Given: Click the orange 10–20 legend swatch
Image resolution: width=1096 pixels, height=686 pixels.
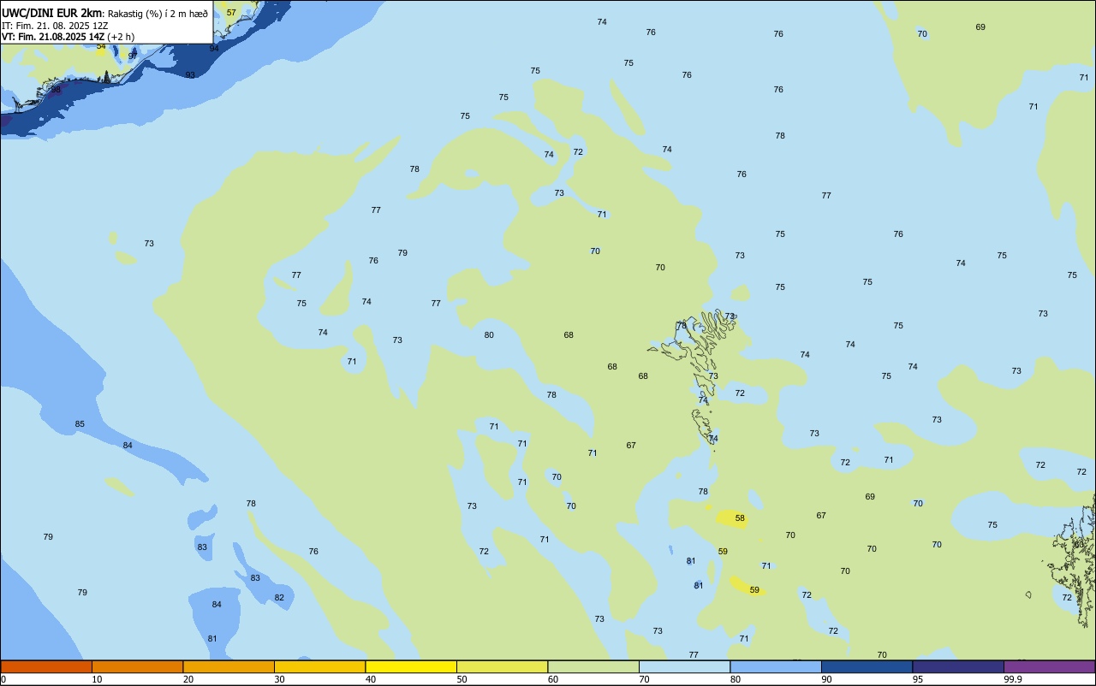Looking at the screenshot, I should (137, 666).
